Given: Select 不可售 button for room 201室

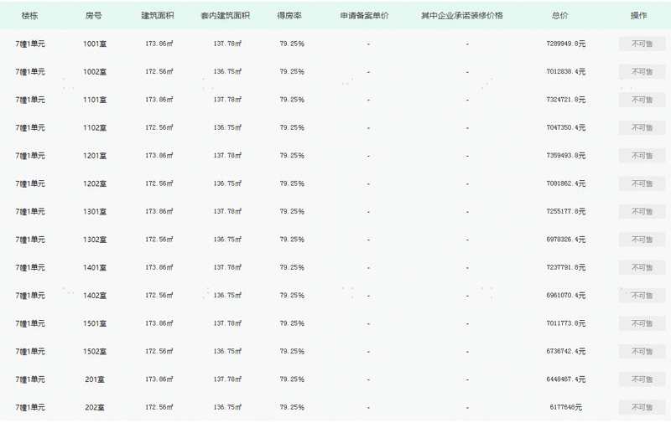Looking at the screenshot, I should [x=642, y=379].
